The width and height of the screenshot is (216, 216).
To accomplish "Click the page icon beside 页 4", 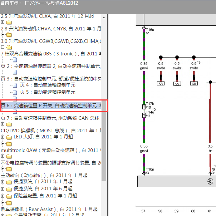I will [x=15, y=85].
